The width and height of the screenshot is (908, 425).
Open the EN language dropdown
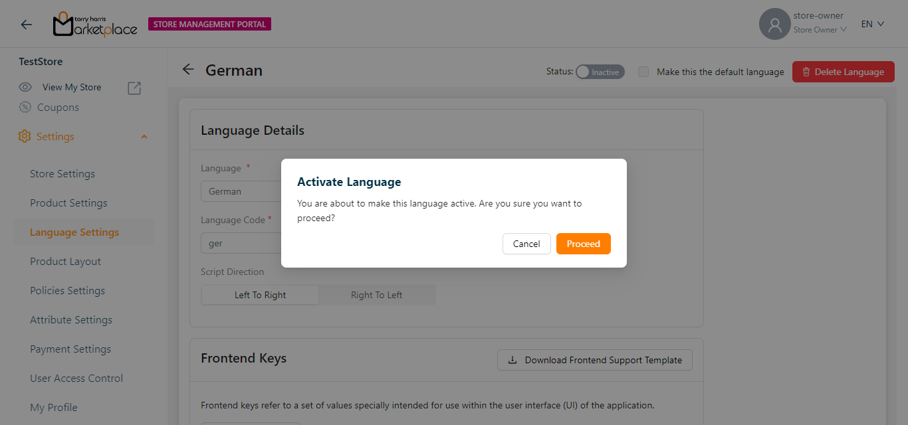click(872, 24)
